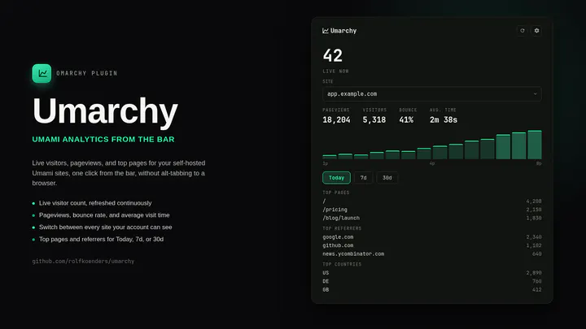Click the OMARCHY PLUGIN label
Screen dimensions: 586x329
87,73
